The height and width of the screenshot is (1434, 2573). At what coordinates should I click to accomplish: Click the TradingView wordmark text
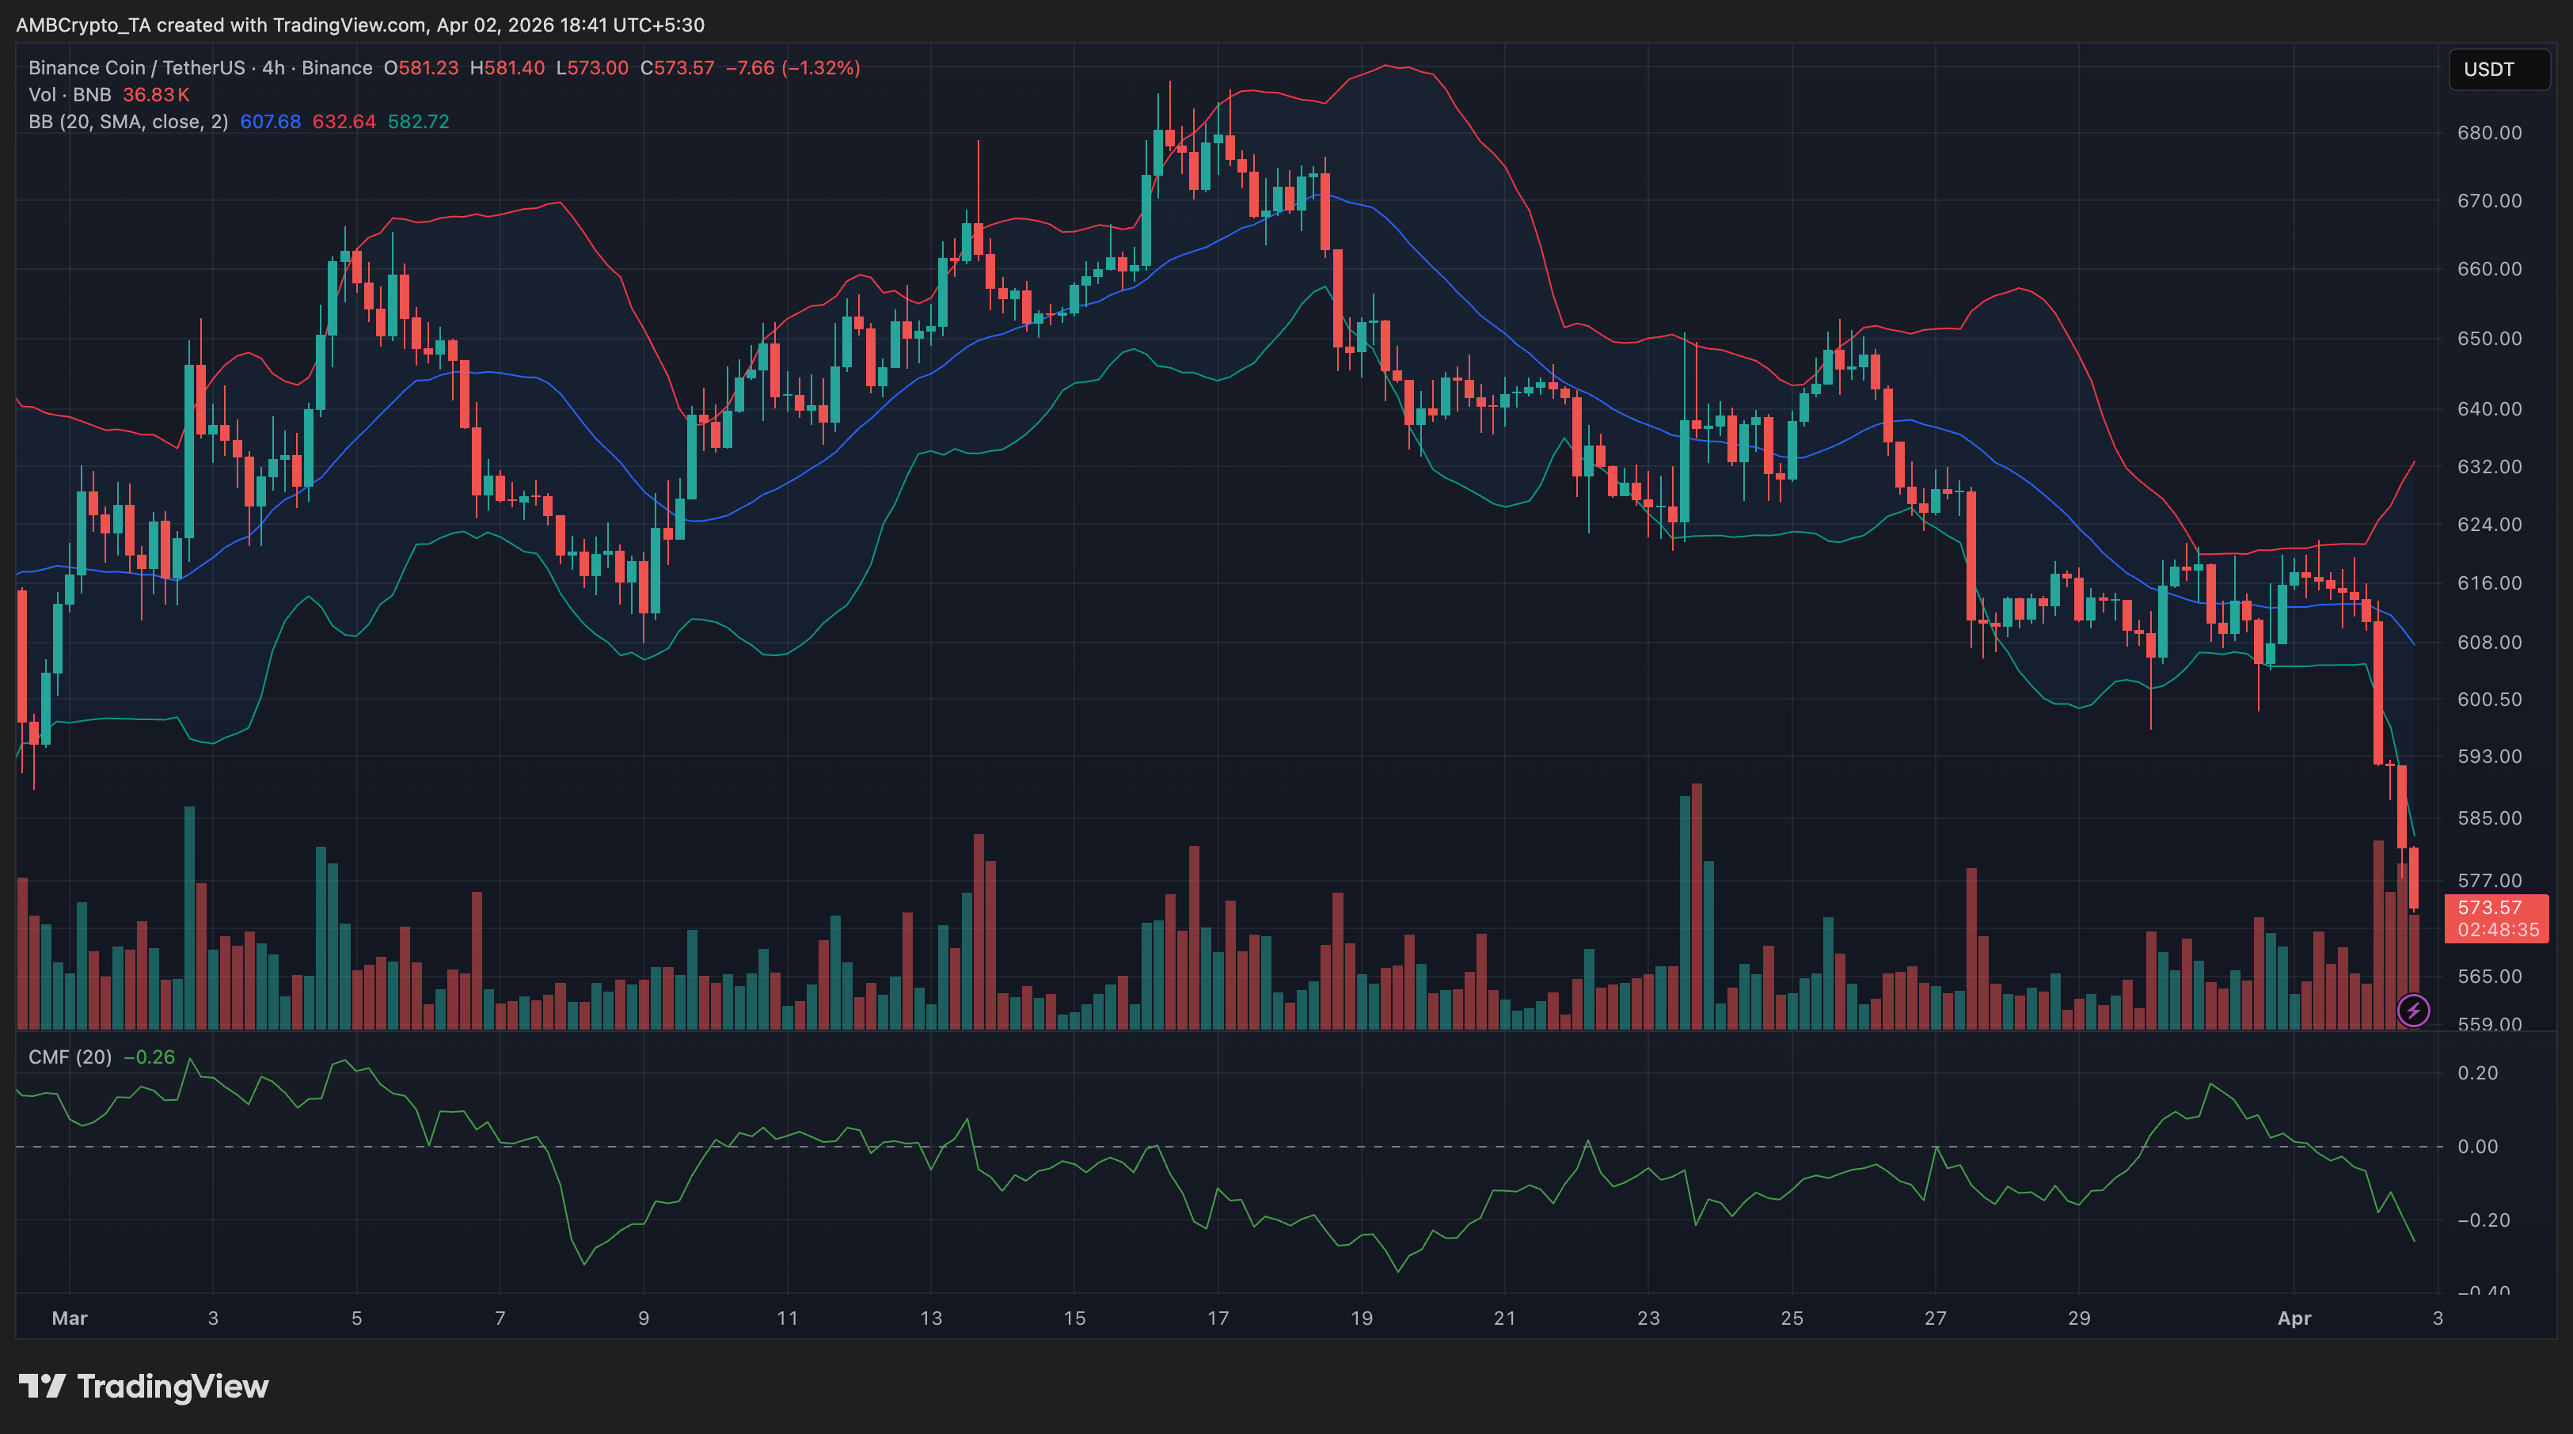[173, 1386]
